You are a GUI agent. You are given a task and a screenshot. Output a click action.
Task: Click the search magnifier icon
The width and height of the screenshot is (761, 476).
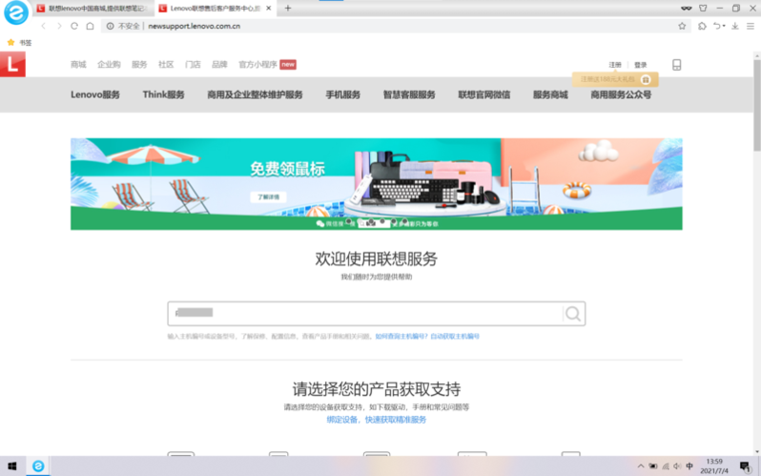coord(572,314)
